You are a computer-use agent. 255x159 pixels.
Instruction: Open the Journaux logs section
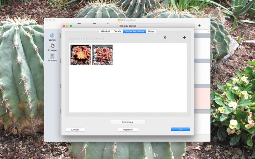click(52, 58)
